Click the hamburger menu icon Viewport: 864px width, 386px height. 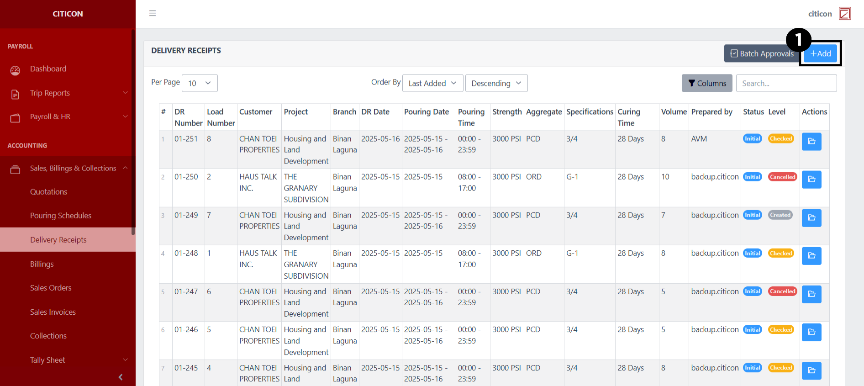pos(153,13)
